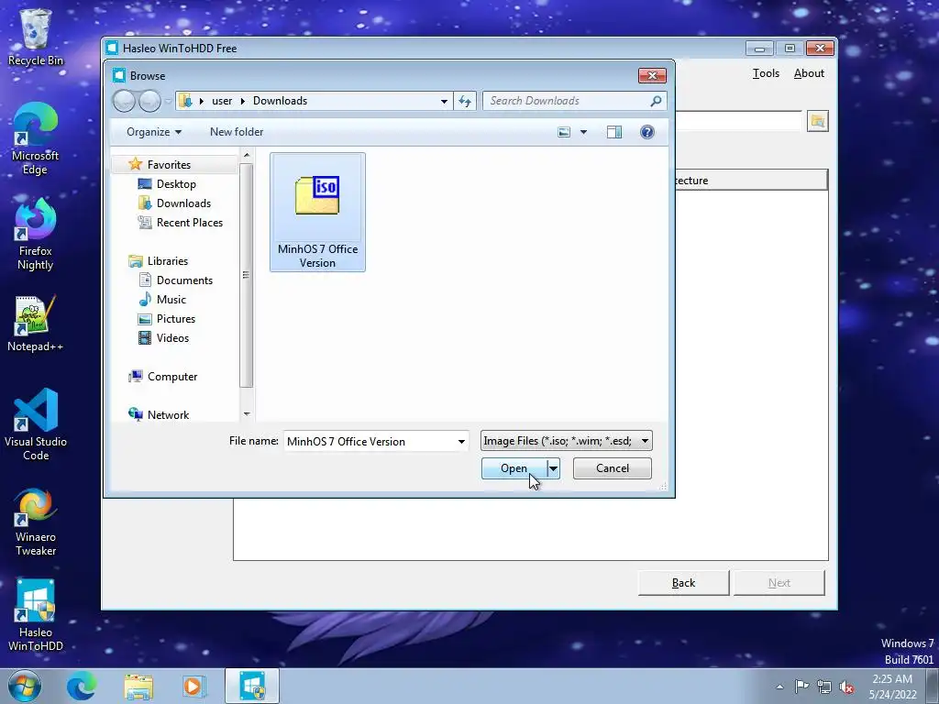Select Libraries in navigation pane

point(168,261)
